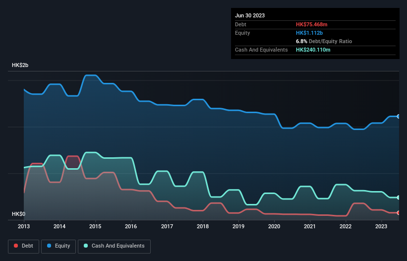Click the Equity endpoint marker on the chart

[x=399, y=116]
